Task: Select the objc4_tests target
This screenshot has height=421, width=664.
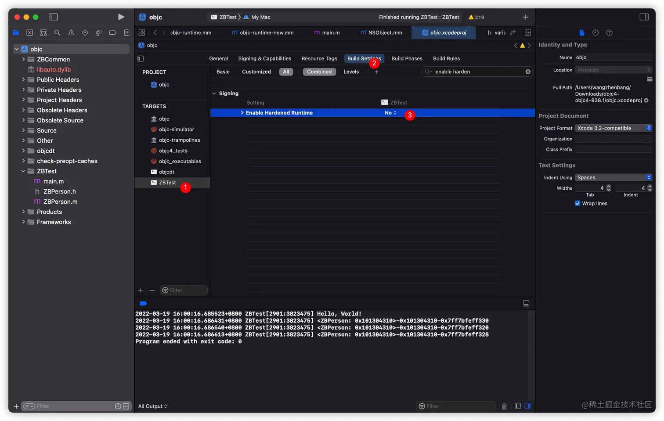Action: click(x=172, y=151)
